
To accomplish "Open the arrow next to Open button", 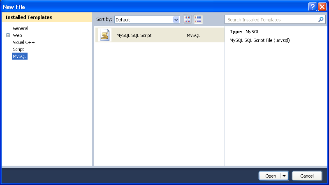I will [284, 176].
